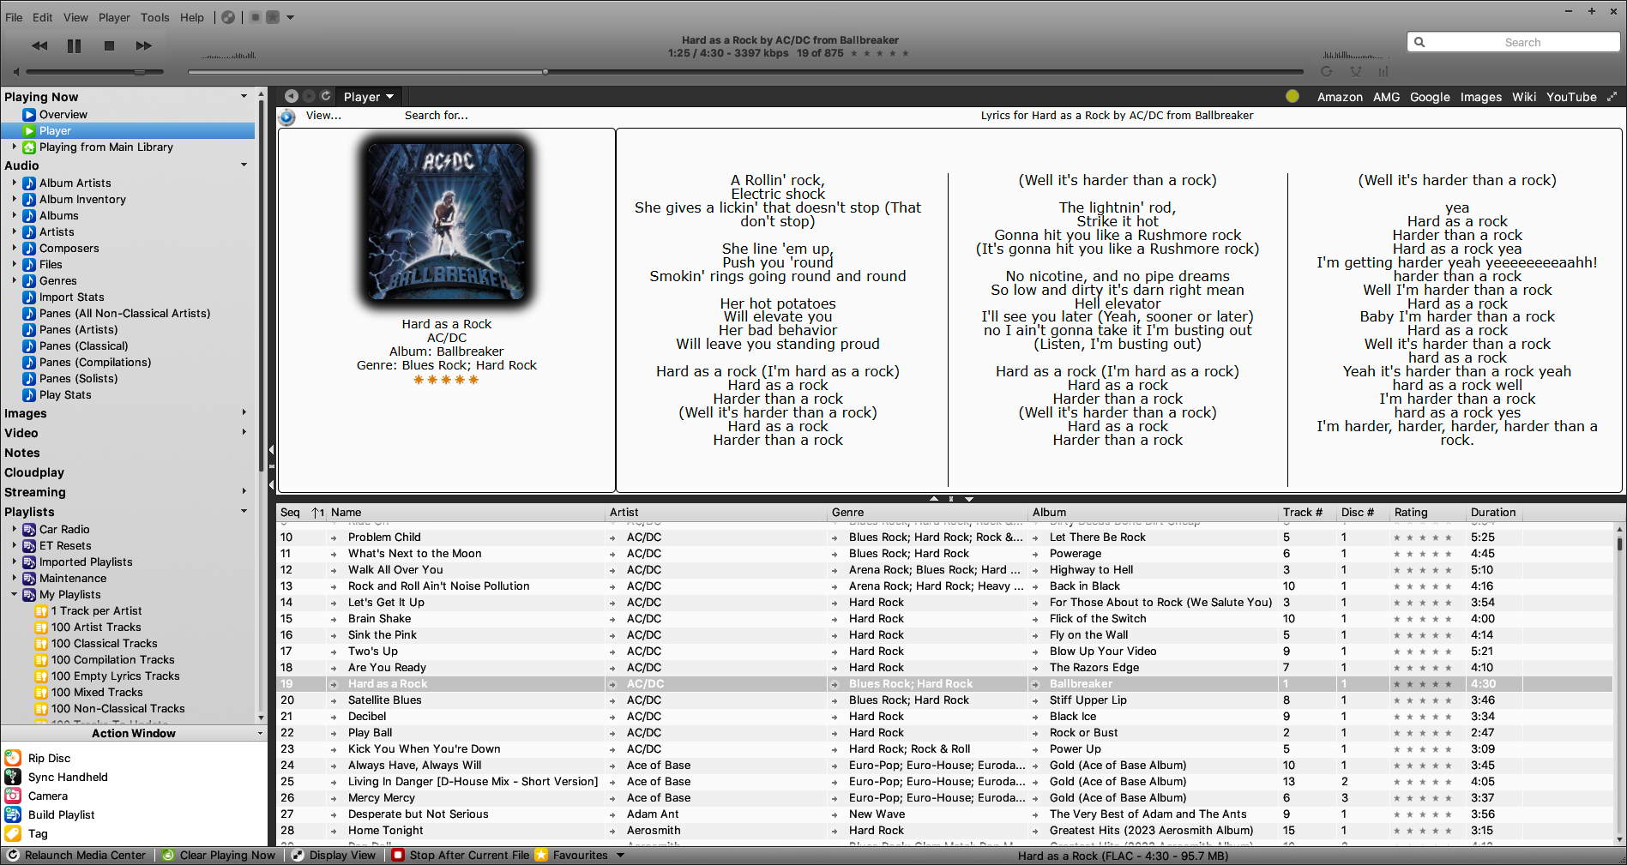Open the Search for... menu

tap(436, 116)
